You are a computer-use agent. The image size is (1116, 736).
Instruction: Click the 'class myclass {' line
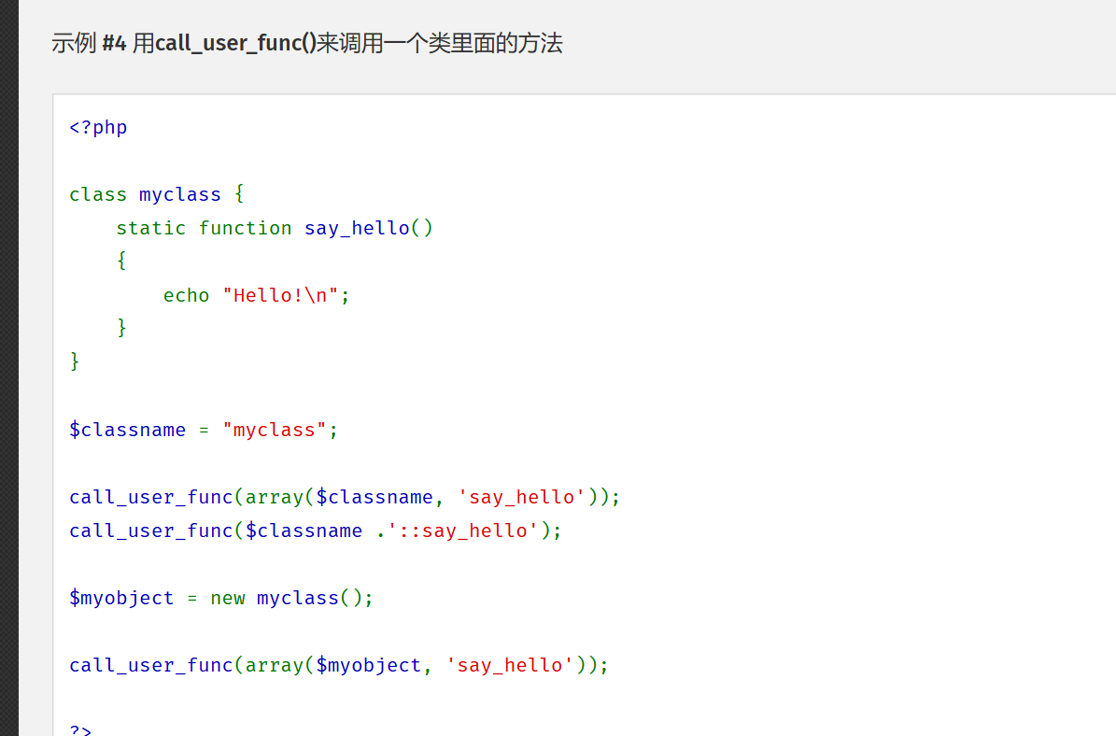[157, 194]
